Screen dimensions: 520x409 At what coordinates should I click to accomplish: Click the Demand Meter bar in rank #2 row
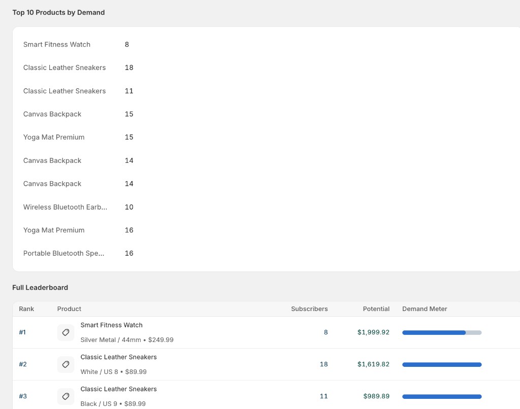(442, 364)
